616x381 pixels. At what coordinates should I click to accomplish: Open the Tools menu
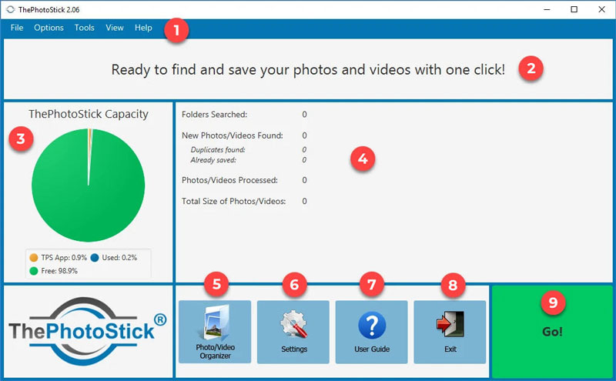point(85,28)
